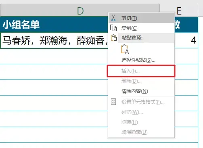The width and height of the screenshot is (203, 148).
Task: Select 清除内容(N) menu entry
Action: [141, 91]
